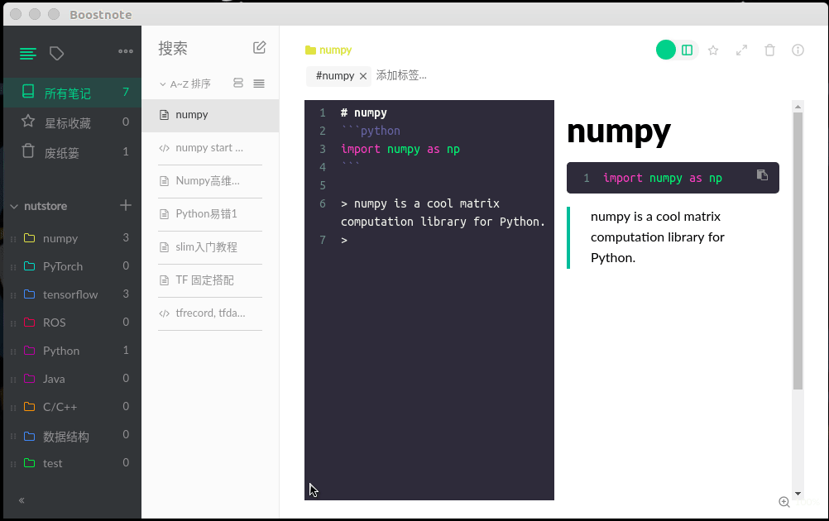This screenshot has height=521, width=829.
Task: Click the add tag field (添加标签...)
Action: point(401,75)
